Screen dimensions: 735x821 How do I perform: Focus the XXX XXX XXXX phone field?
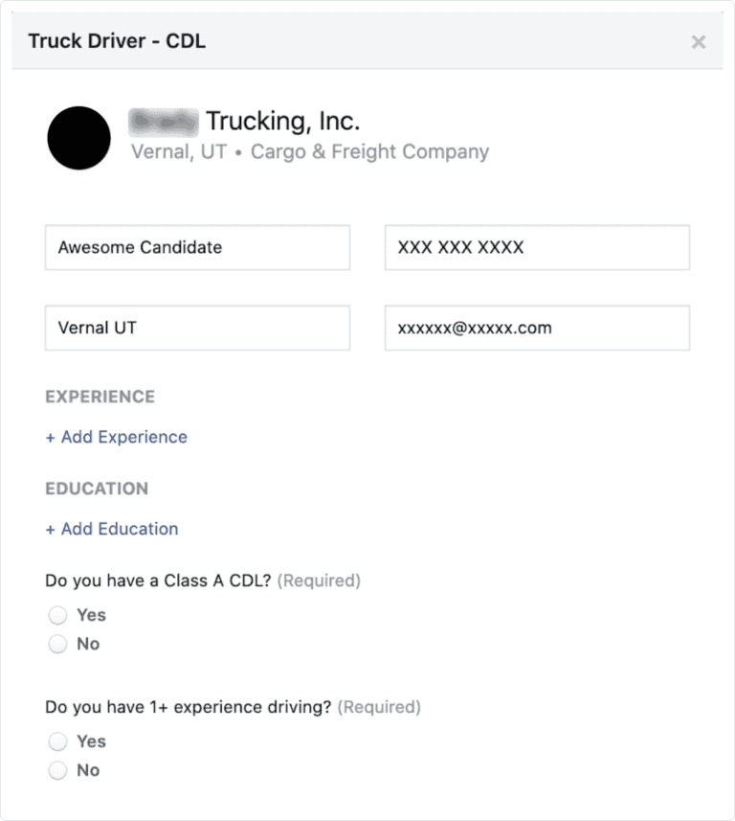click(537, 247)
